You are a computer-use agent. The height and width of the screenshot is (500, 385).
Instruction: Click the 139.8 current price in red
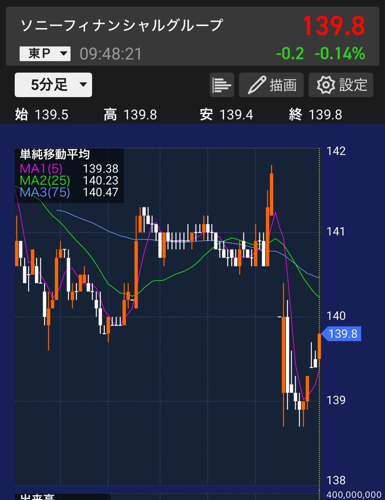pyautogui.click(x=333, y=26)
